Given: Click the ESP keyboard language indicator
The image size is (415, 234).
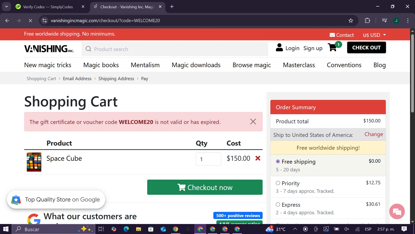Looking at the screenshot, I should (368, 229).
